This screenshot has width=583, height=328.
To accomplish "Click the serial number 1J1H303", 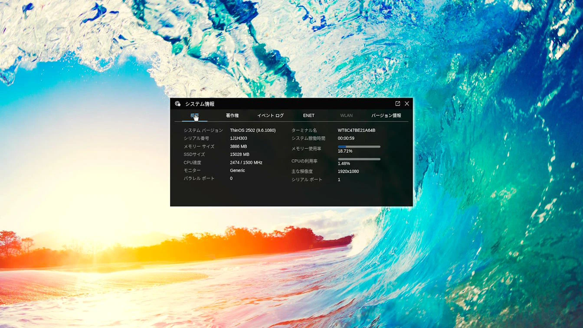I will 239,138.
